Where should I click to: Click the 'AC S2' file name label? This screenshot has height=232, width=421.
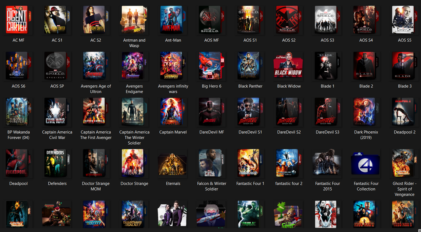pyautogui.click(x=96, y=40)
